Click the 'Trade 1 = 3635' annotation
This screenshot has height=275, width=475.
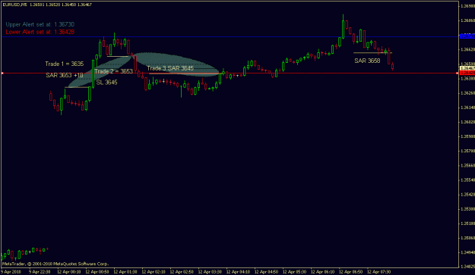point(65,64)
